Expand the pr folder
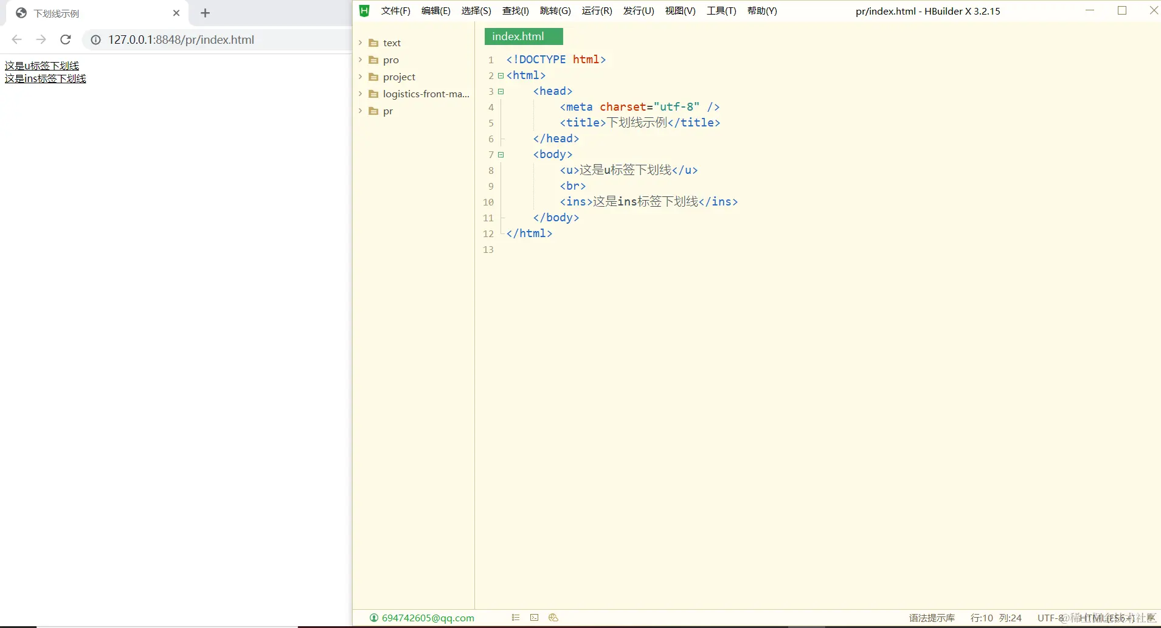 [x=361, y=111]
